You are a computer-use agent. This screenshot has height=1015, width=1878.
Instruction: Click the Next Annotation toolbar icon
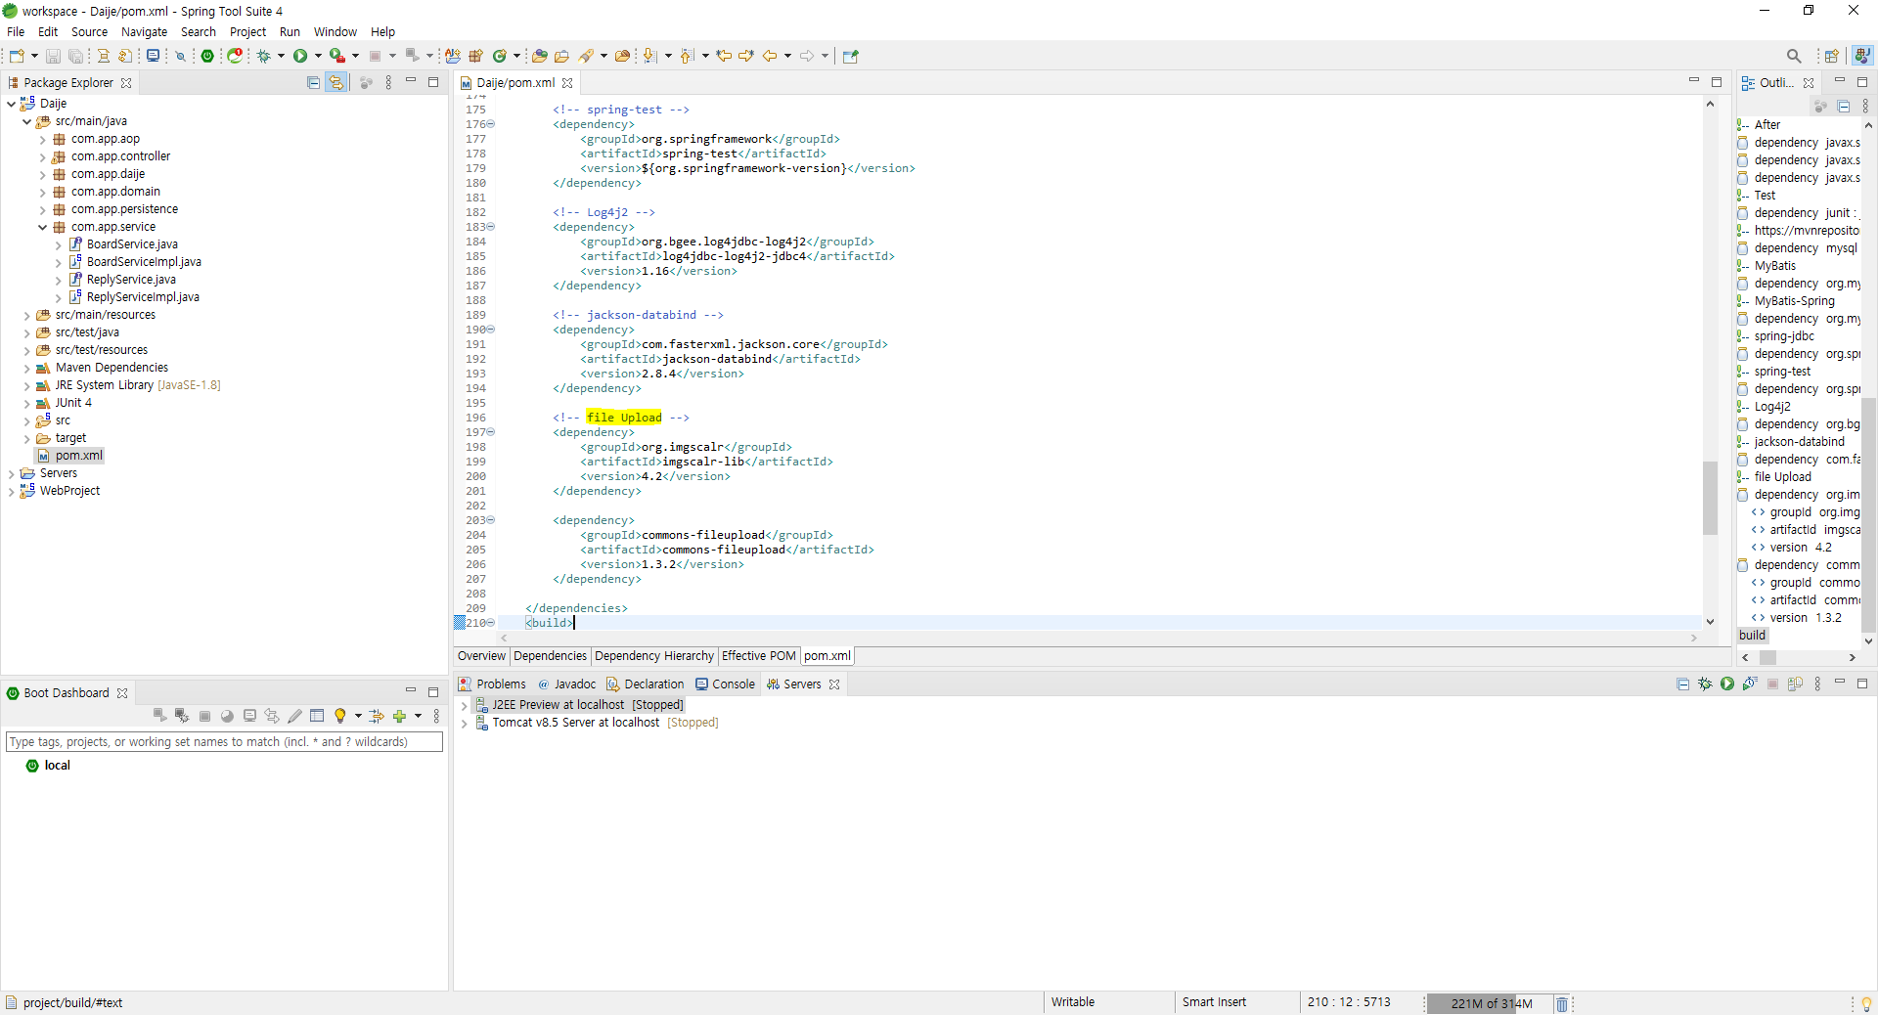click(649, 56)
